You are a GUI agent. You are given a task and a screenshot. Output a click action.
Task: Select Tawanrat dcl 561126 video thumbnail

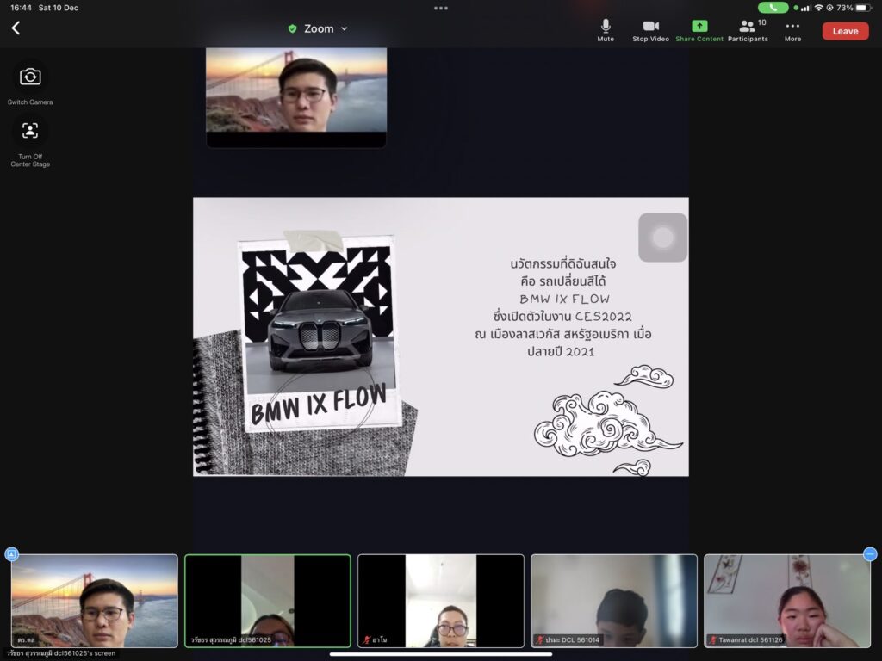[786, 600]
